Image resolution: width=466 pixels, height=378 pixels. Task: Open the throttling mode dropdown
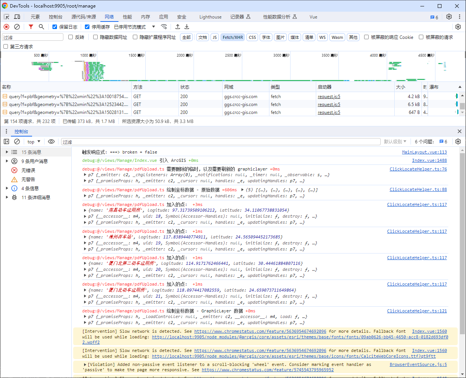135,27
